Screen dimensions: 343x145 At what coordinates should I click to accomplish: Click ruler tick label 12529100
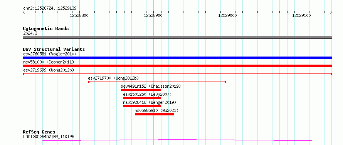302,15
